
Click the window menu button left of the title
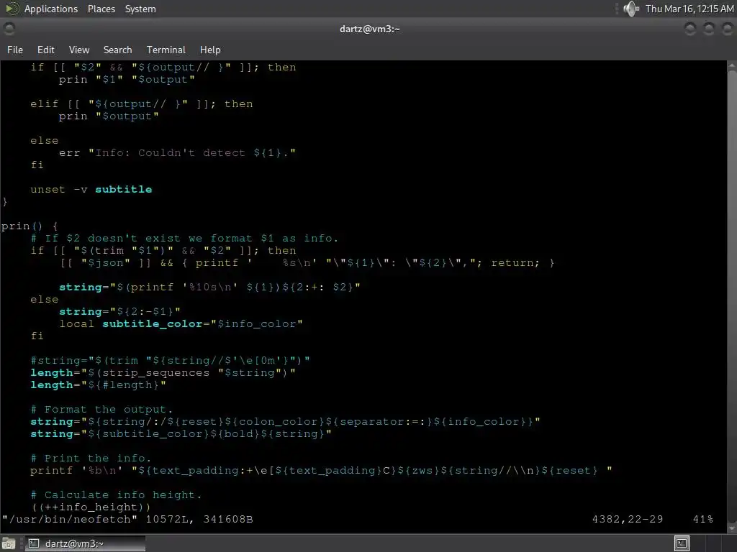tap(9, 29)
